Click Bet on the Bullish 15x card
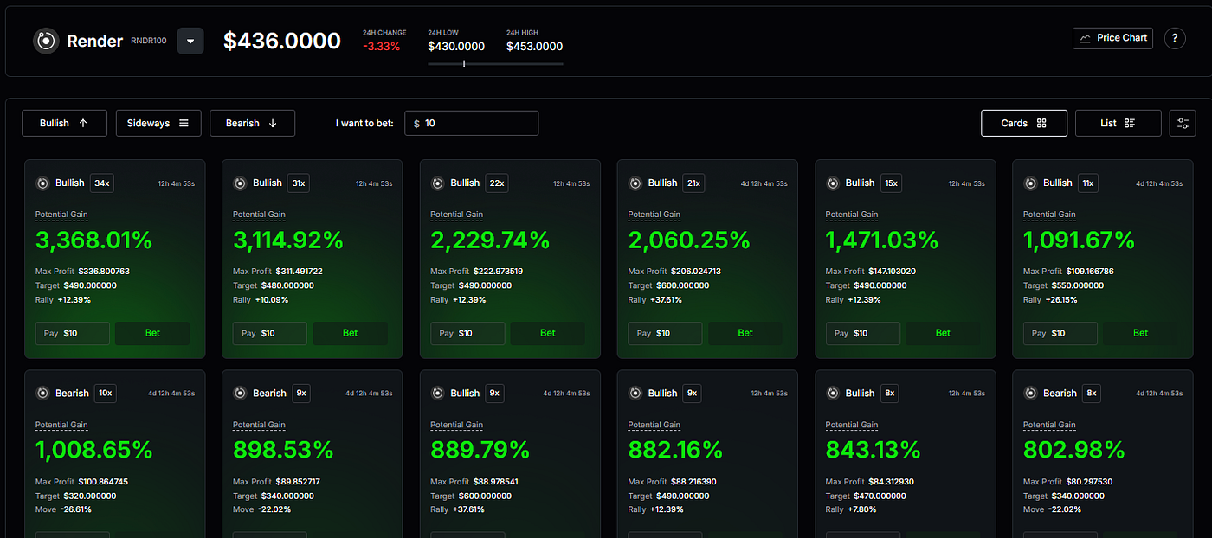This screenshot has height=538, width=1212. click(943, 333)
